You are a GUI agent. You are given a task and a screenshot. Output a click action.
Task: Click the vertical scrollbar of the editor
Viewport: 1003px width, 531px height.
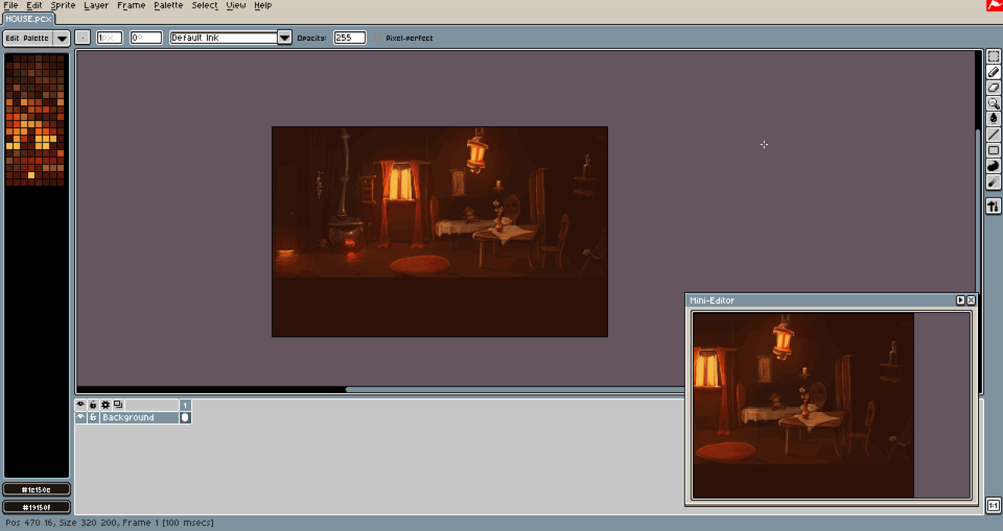[x=978, y=210]
